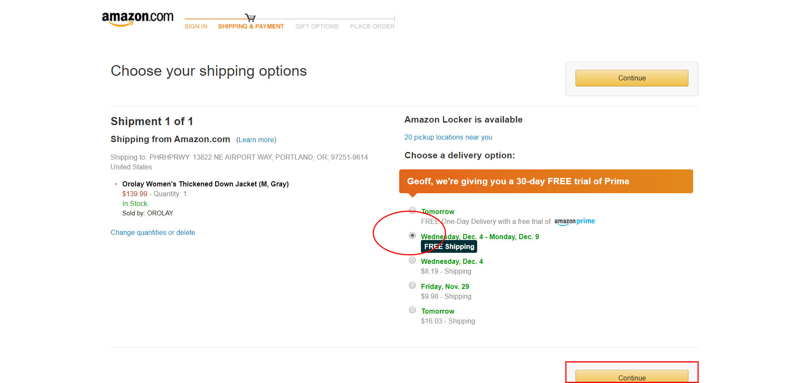Click the FREE Shipping badge
Screen dimensions: 809x383
coord(449,246)
